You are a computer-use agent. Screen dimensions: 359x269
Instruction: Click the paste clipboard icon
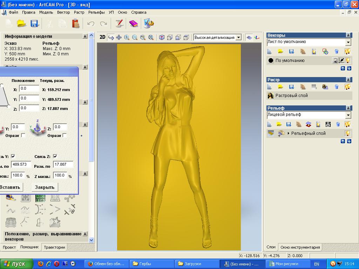75,23
